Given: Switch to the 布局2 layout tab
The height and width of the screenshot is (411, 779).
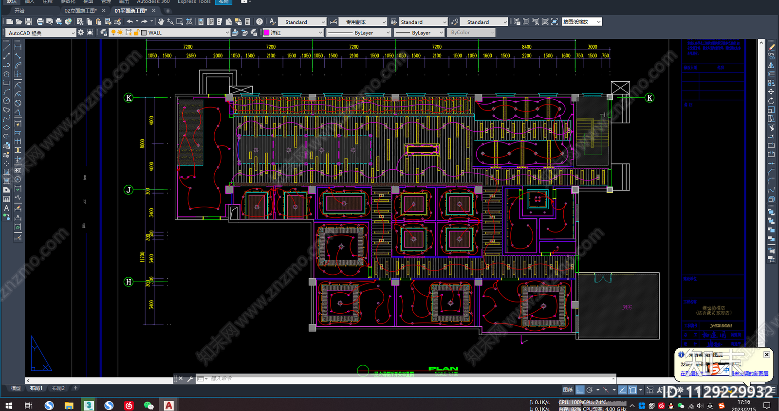Looking at the screenshot, I should (x=58, y=388).
